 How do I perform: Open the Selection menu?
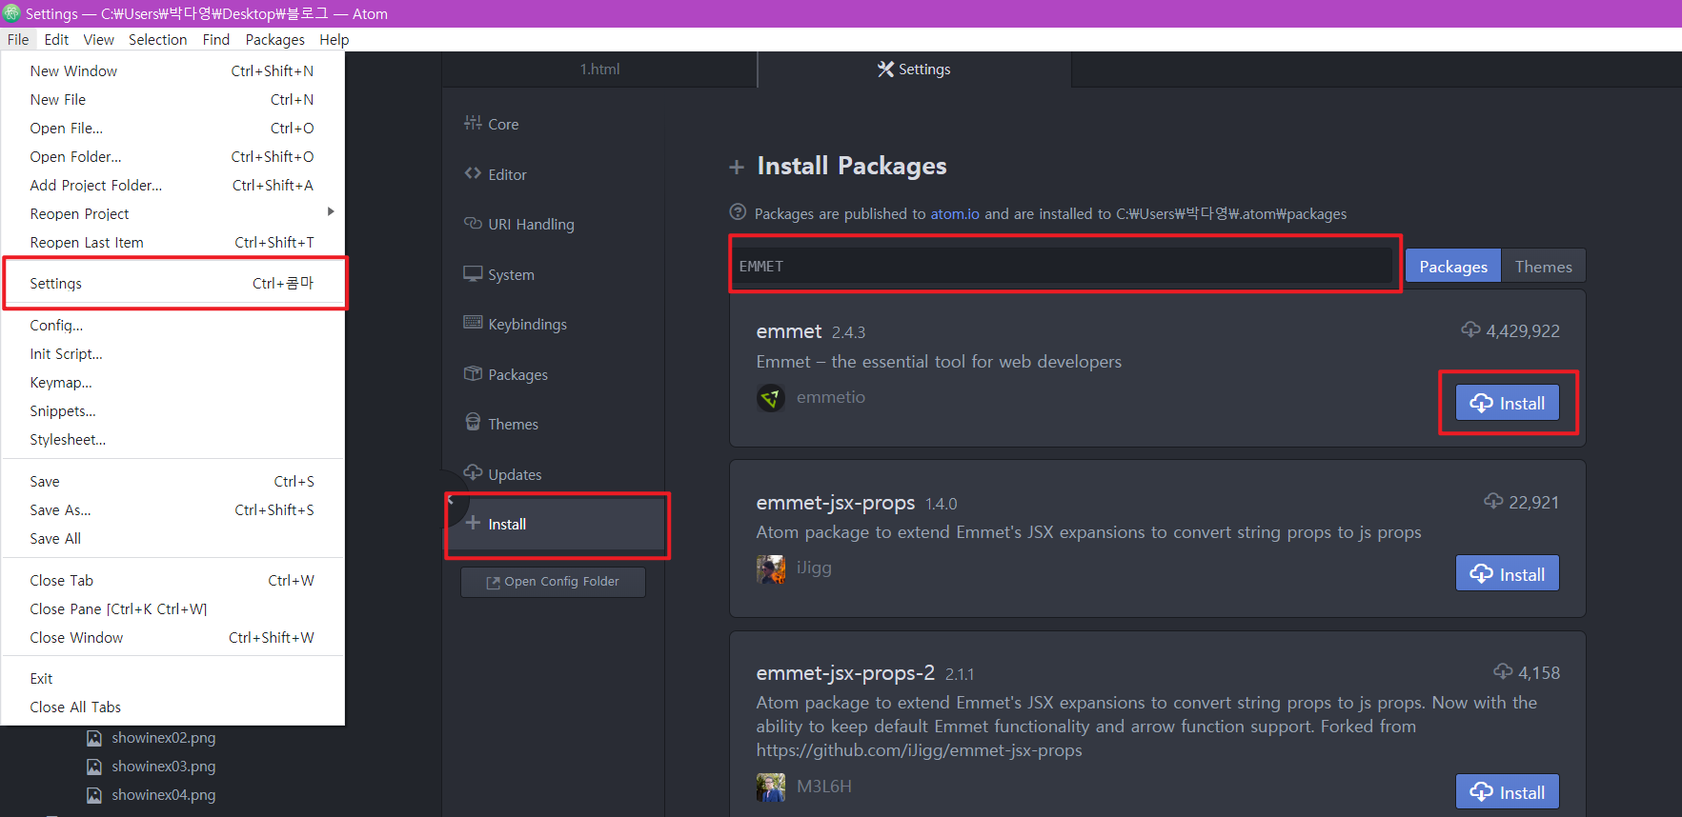coord(157,39)
